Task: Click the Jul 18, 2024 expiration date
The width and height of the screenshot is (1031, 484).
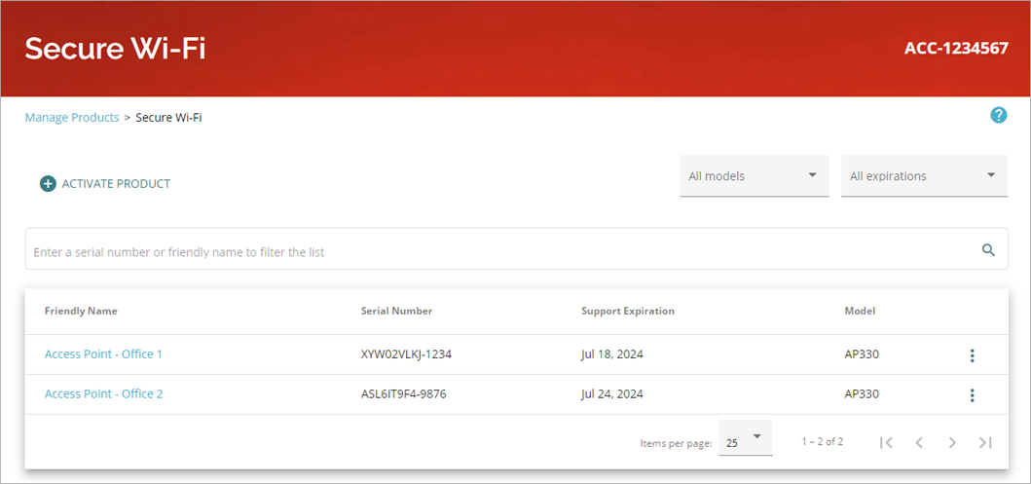Action: [x=612, y=354]
